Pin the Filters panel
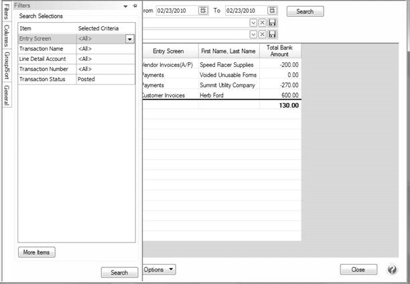This screenshot has width=410, height=284. [x=135, y=5]
